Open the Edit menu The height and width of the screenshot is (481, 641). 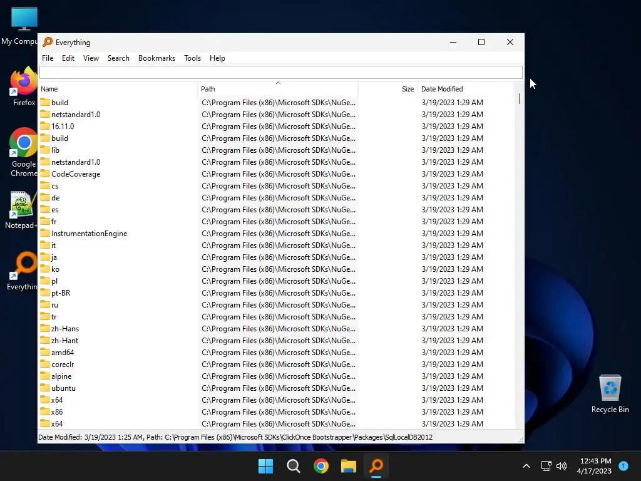(68, 58)
